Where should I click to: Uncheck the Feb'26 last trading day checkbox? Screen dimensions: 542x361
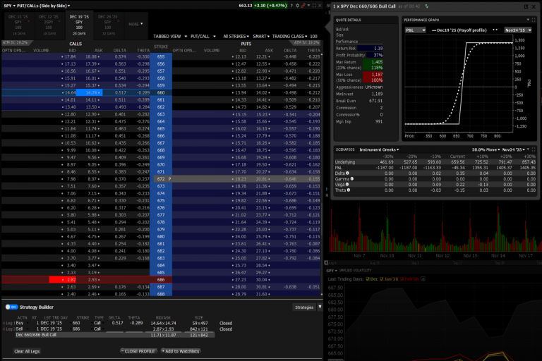(402, 279)
